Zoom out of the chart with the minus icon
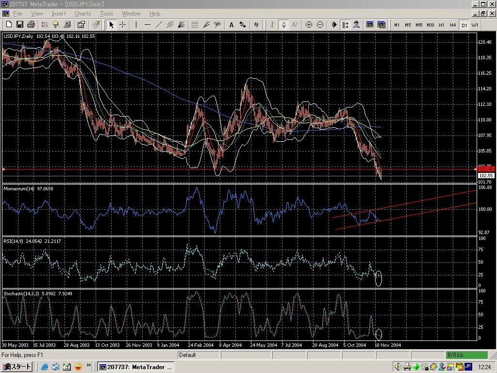 320,25
